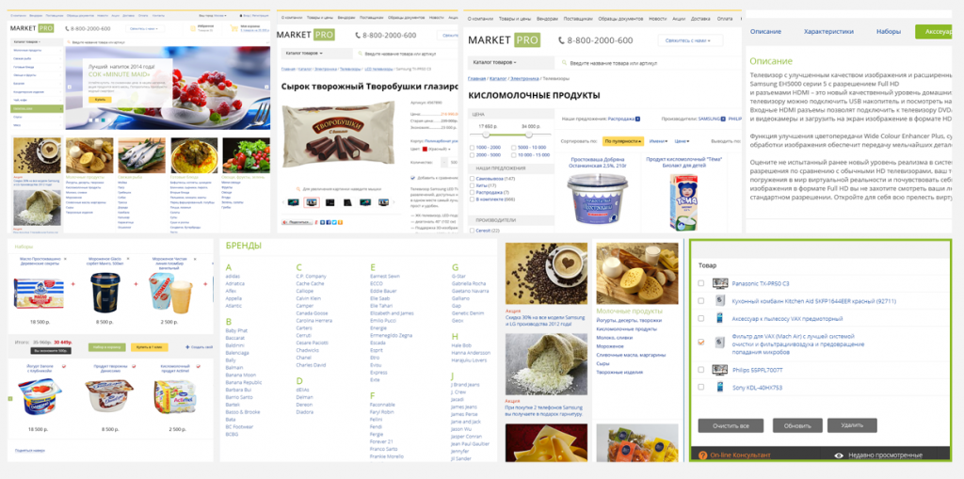Click the magnifier icon in Кисломолочные продукты search
Screen dimensions: 964x479
(x=564, y=63)
